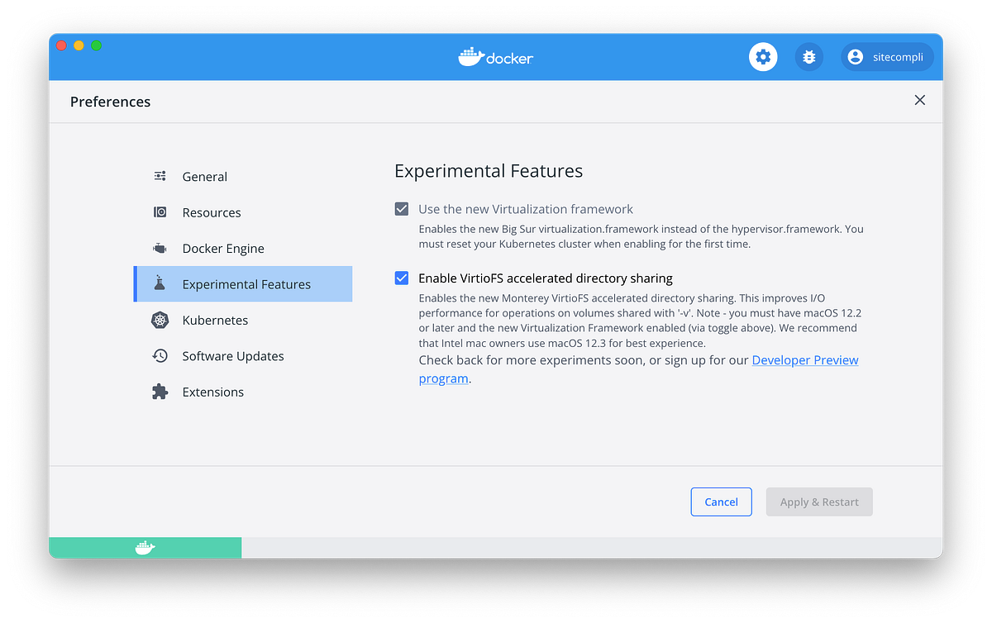
Task: Open the settings gear in the top bar
Action: pos(762,56)
